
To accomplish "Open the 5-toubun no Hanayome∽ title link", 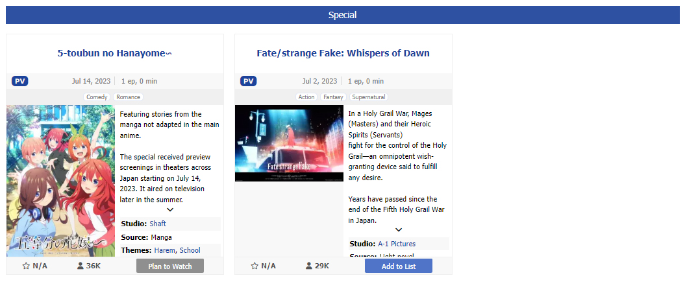I will pyautogui.click(x=115, y=53).
